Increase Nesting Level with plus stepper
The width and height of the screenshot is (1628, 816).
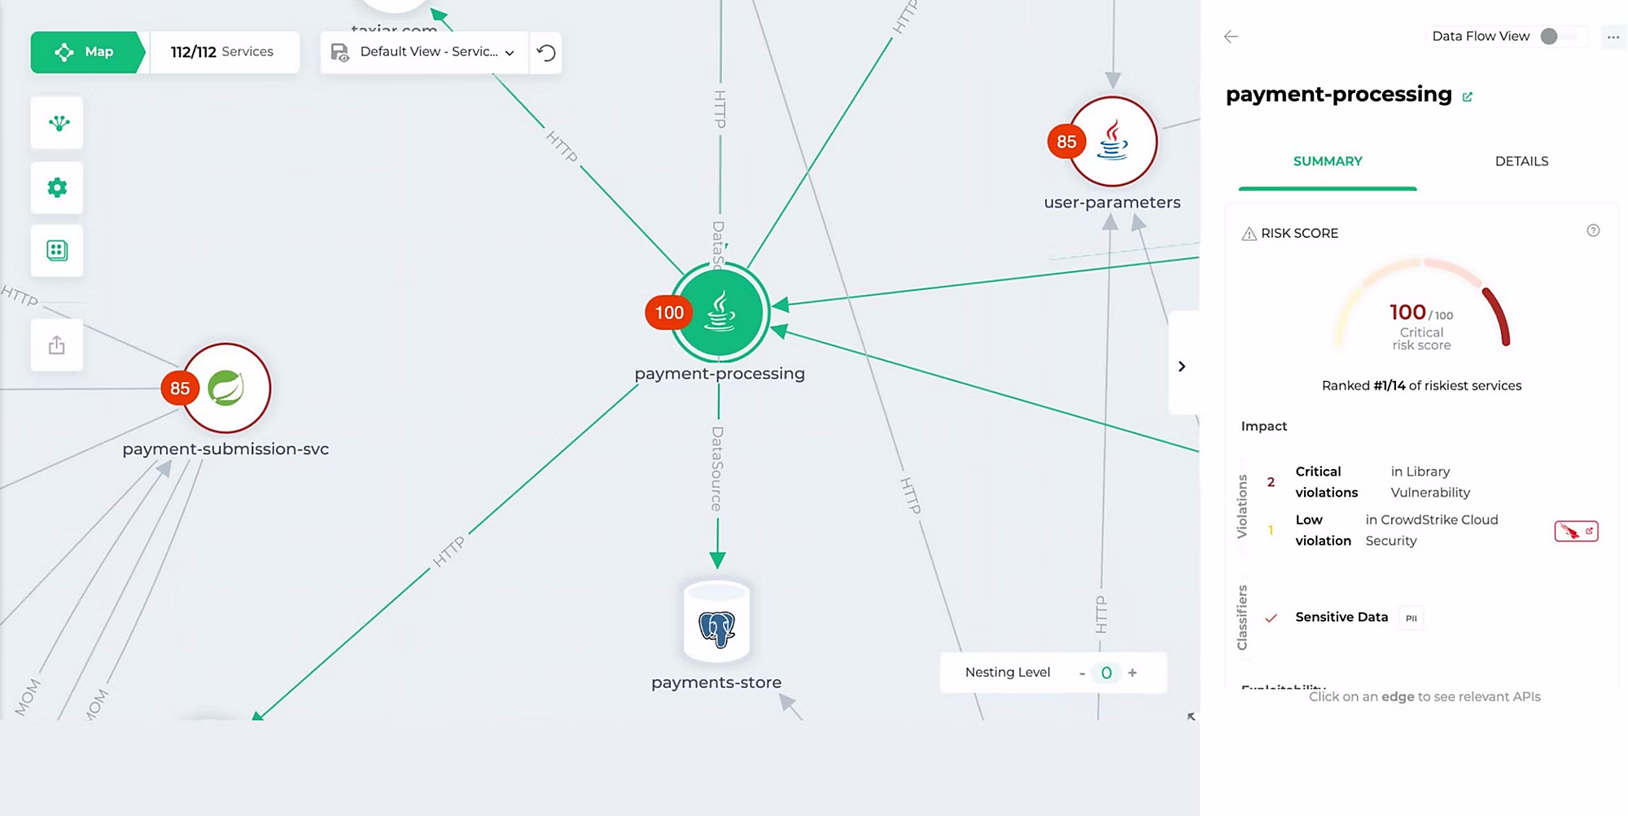point(1132,673)
